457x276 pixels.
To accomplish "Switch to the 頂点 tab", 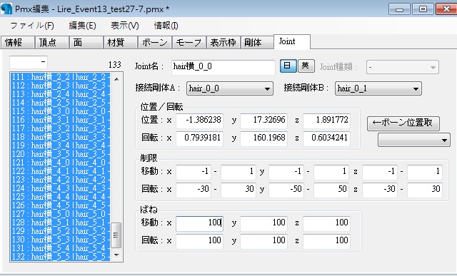I will [x=52, y=43].
